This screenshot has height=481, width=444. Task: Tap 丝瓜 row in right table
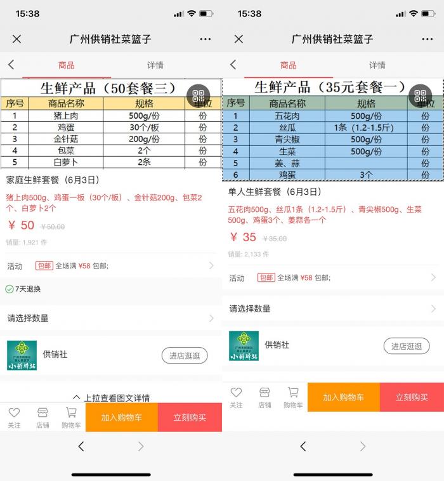(x=333, y=128)
